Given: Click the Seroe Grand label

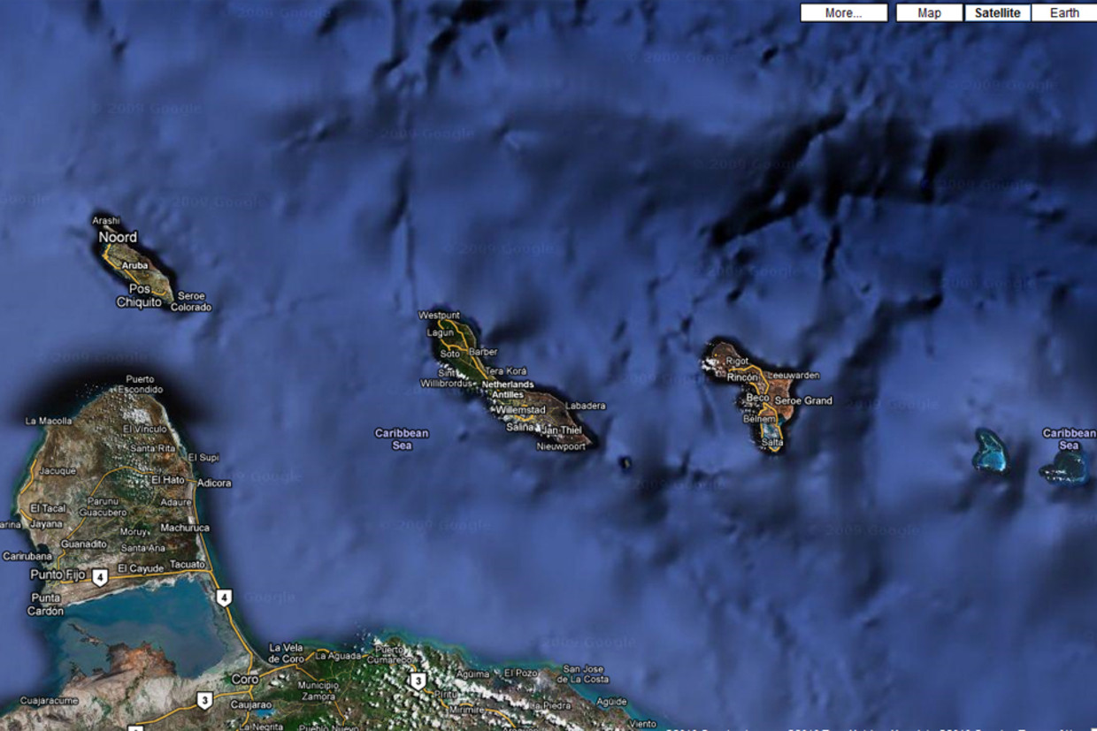Looking at the screenshot, I should coord(803,400).
